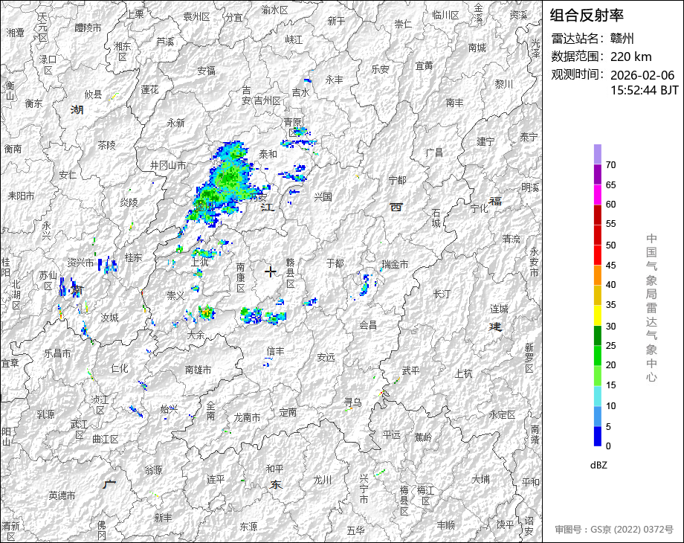Click the 茶陵 map label
684x543 pixels.
107,145
